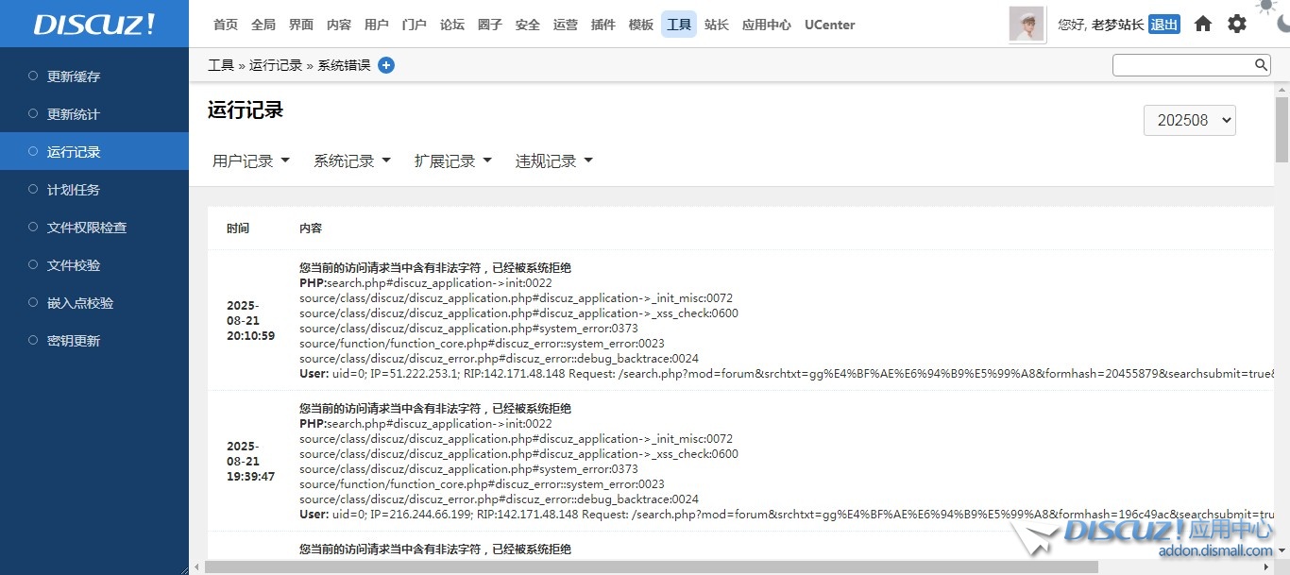The height and width of the screenshot is (575, 1290).
Task: Open the 插件 top menu
Action: click(x=603, y=25)
